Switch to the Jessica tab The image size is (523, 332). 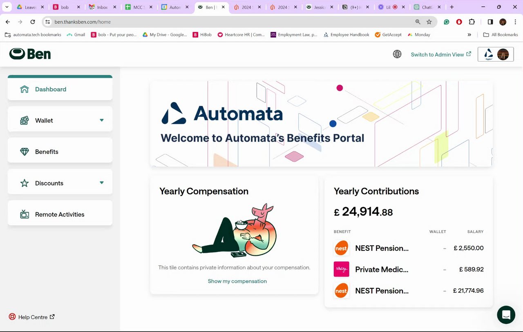coord(320,7)
